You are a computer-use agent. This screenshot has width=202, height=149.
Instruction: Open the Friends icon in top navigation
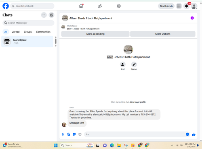point(100,6)
